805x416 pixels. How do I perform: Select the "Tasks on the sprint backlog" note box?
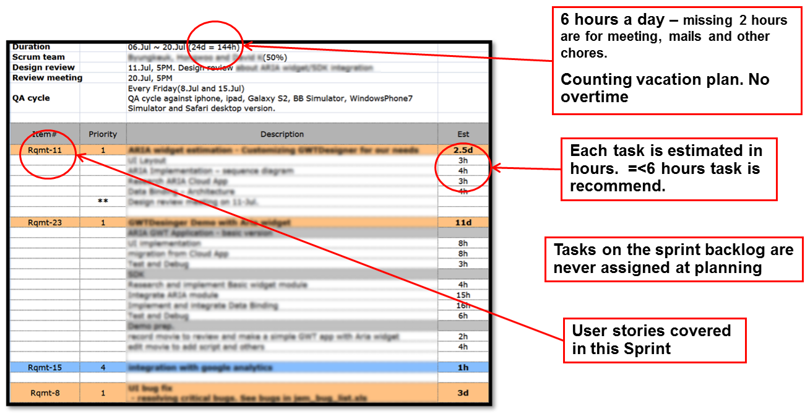pyautogui.click(x=673, y=259)
